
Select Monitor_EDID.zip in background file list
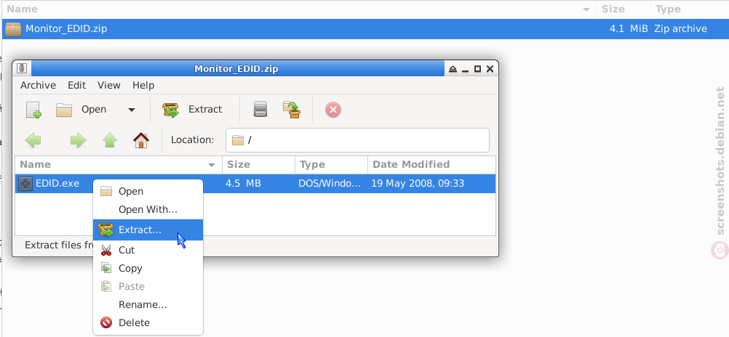[x=364, y=29]
